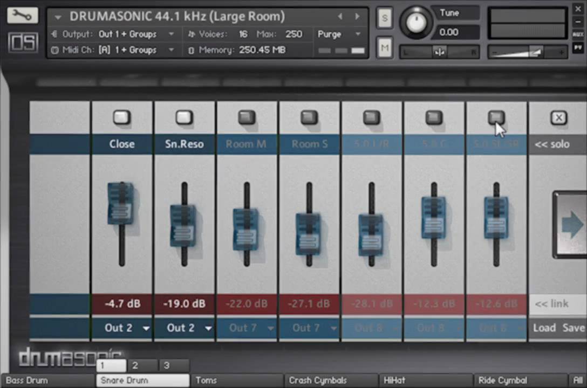Enable the channel showing -12.3 dB
The height and width of the screenshot is (388, 587).
click(434, 117)
